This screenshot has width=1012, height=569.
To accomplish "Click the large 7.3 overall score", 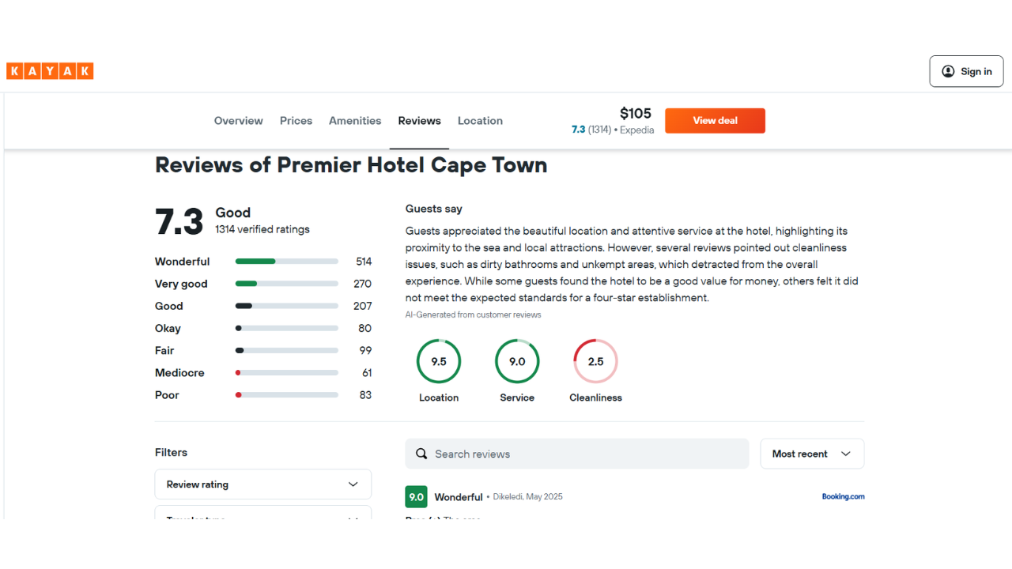I will click(x=179, y=222).
